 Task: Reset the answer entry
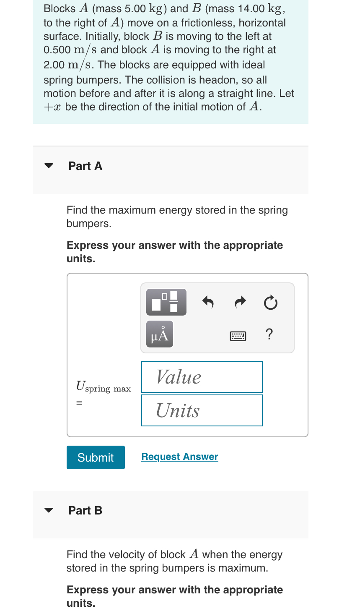click(270, 302)
